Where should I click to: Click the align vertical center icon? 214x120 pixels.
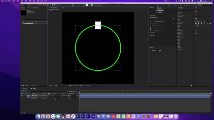[207, 23]
